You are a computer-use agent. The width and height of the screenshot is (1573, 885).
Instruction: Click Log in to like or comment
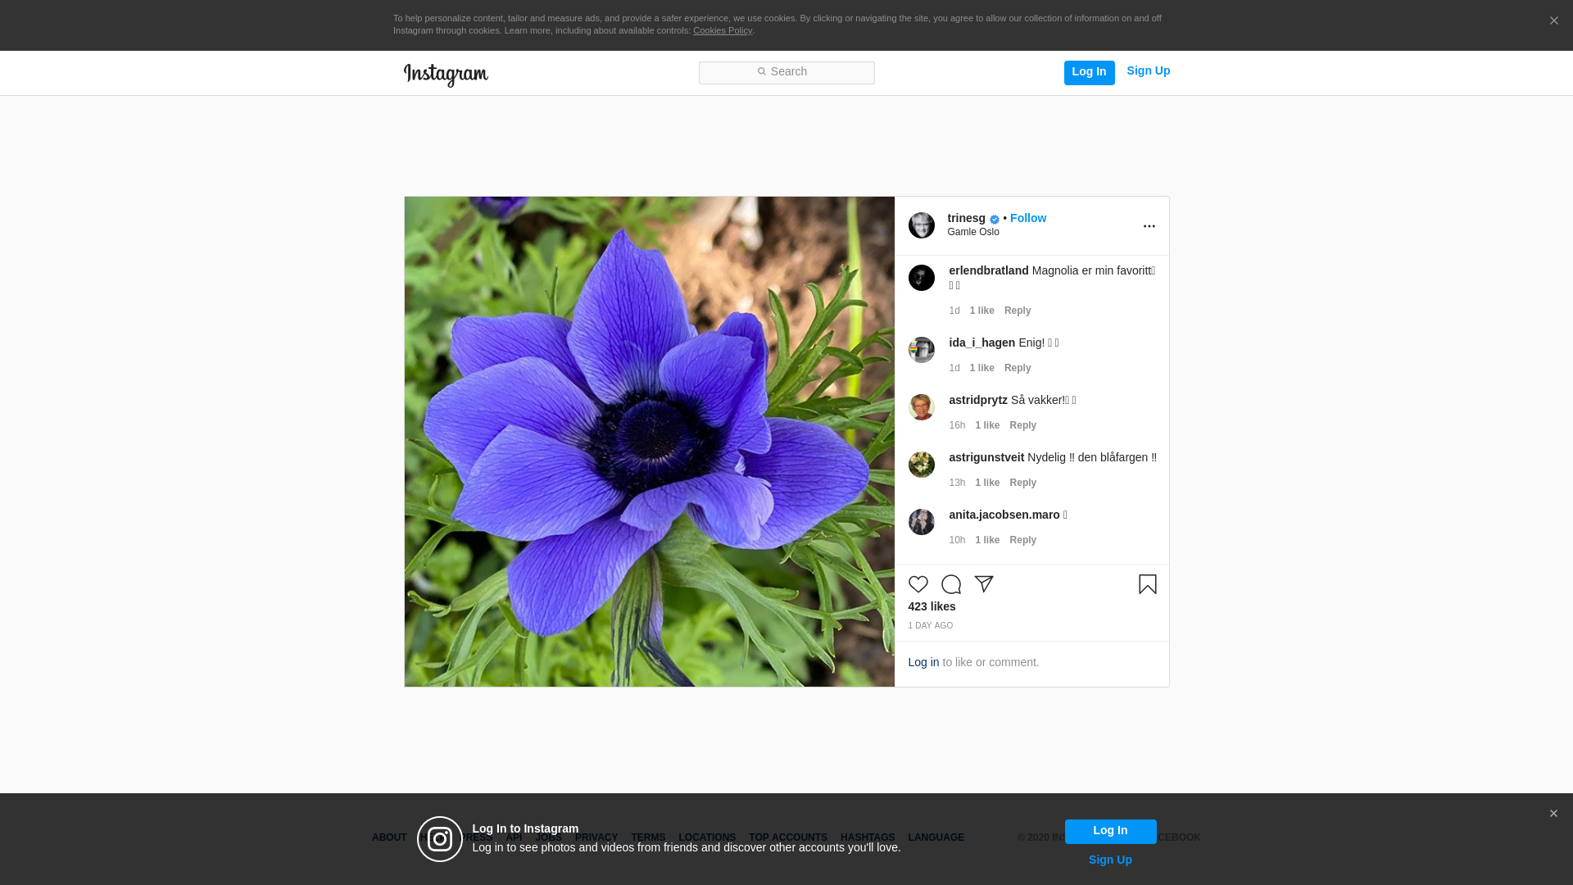(x=923, y=662)
